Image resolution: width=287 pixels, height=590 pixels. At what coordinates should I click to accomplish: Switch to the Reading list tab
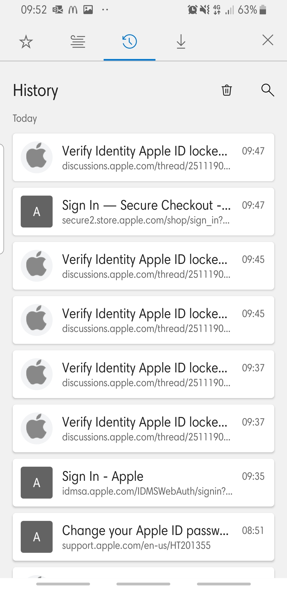coord(78,42)
